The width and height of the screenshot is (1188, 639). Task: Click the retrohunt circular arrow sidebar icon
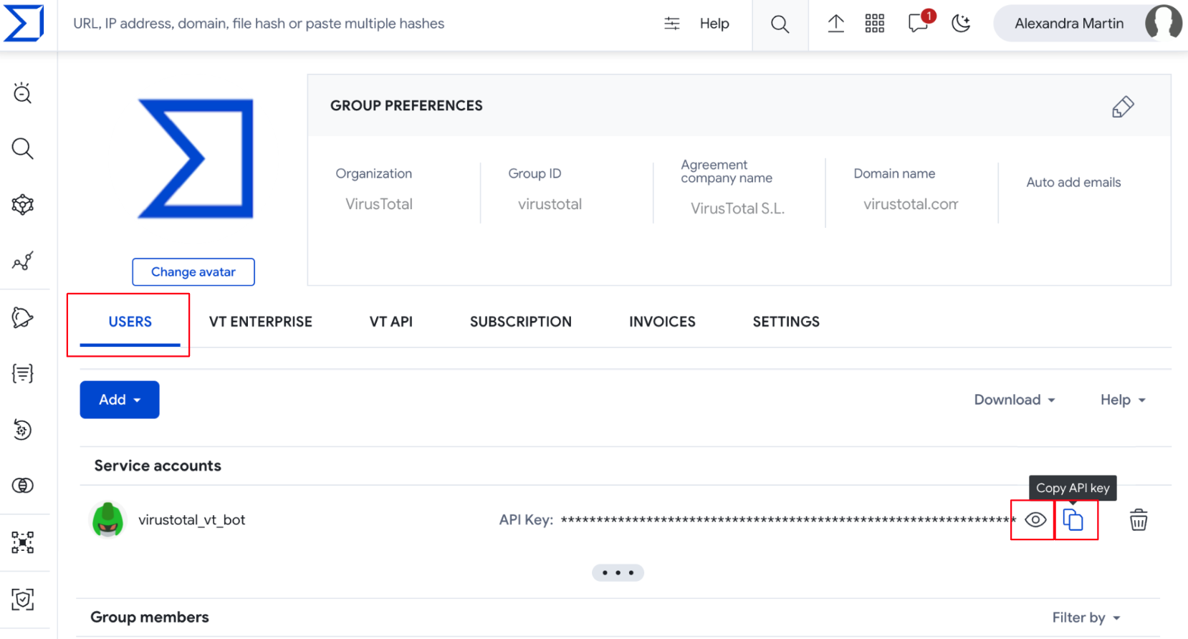(23, 430)
